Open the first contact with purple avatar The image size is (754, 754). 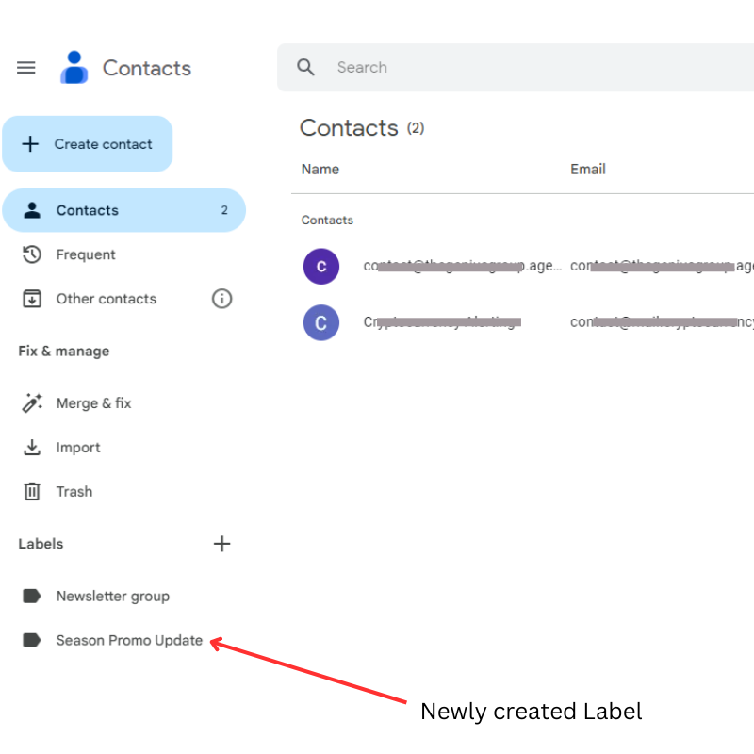tap(321, 267)
